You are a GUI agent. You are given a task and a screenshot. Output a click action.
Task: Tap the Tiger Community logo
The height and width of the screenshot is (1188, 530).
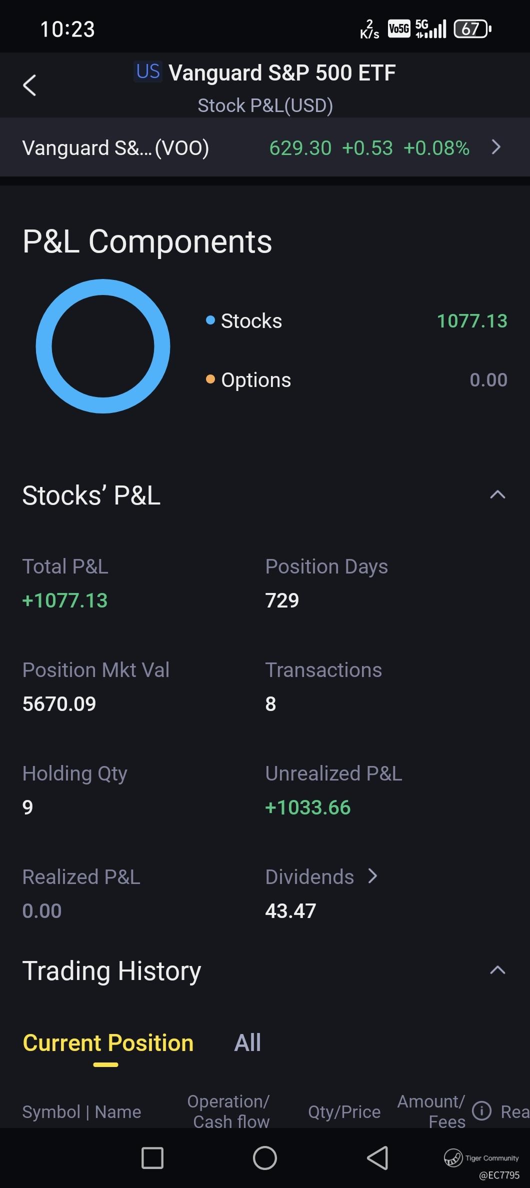pyautogui.click(x=453, y=1157)
